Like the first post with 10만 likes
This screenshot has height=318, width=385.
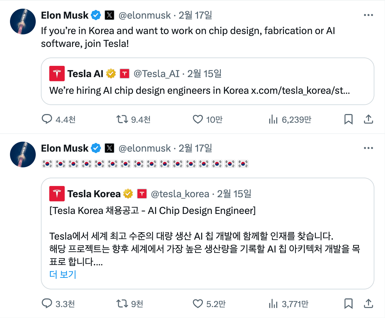[198, 120]
